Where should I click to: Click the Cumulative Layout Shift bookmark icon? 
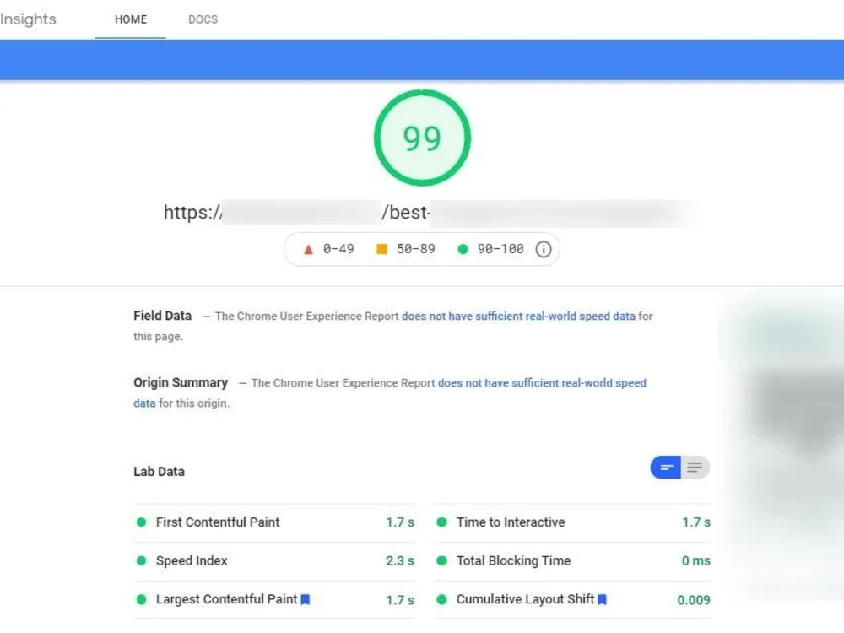tap(603, 599)
